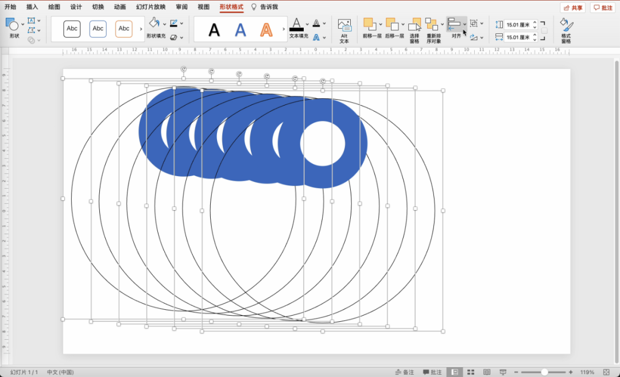Click the zoom slider handle

point(544,372)
